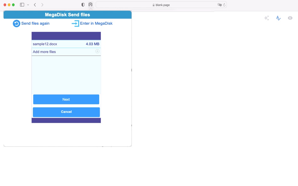
Task: Close the Safari window
Action: 5,5
